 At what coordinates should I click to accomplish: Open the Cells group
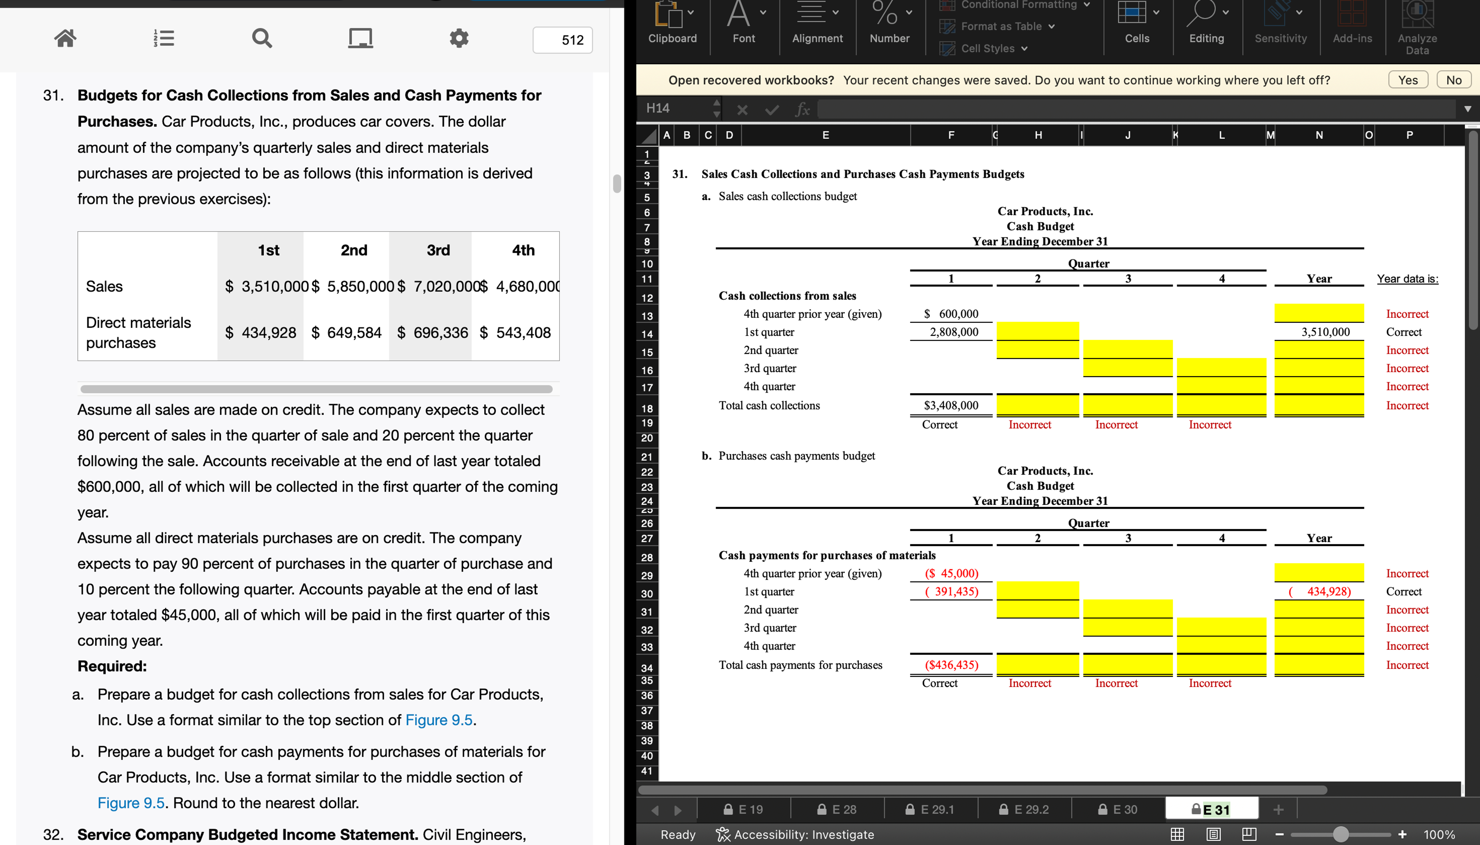1137,23
